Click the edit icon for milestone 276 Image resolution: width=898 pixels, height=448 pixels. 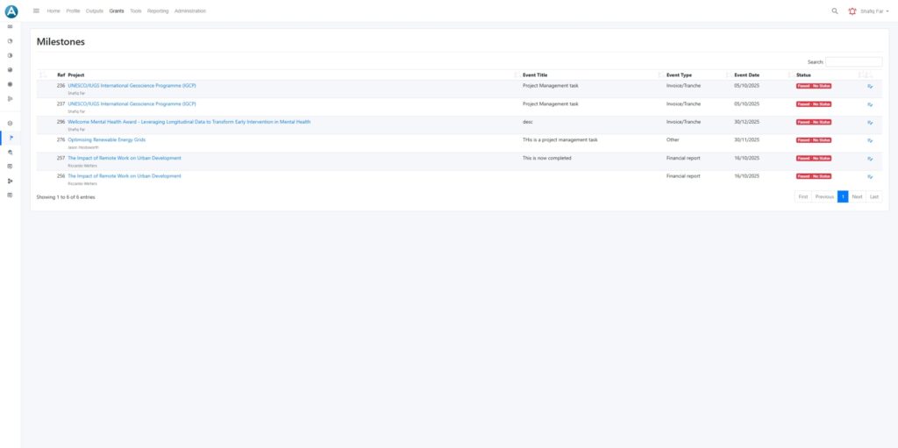pos(870,140)
